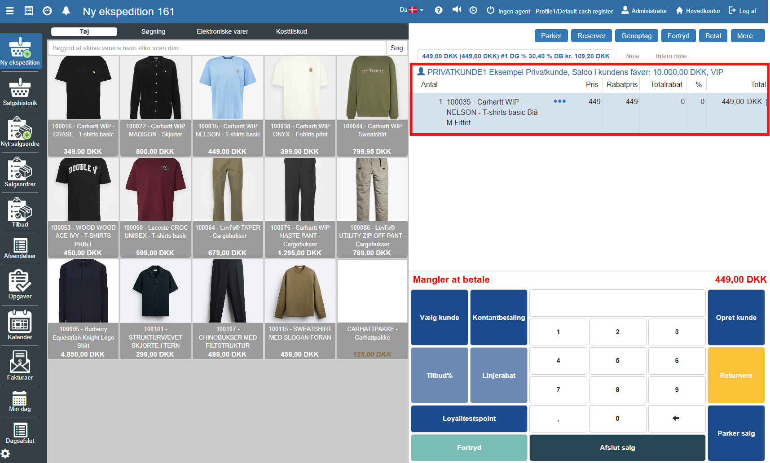Go to Hovedkontor home link
Screen dimensions: 770x463
point(698,11)
